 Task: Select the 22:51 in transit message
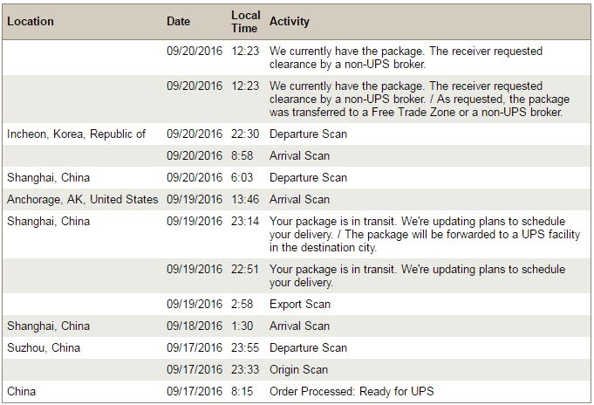tap(417, 276)
